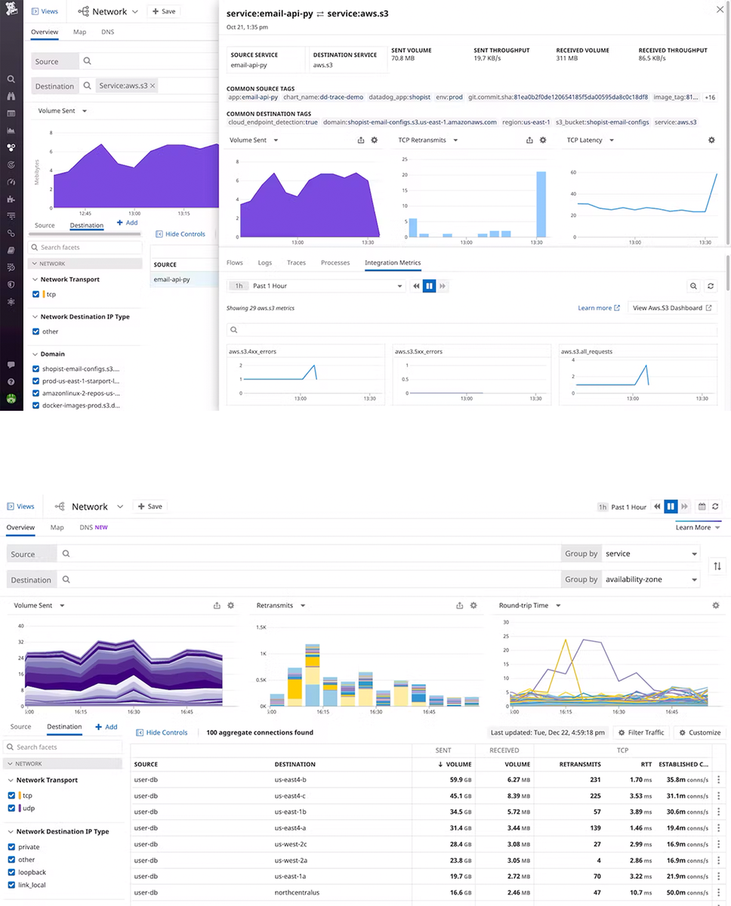Click Customize button above connections table
The height and width of the screenshot is (906, 731).
point(699,732)
